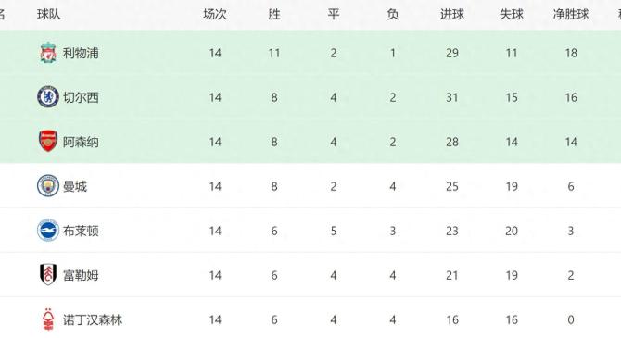Open the 阿森纳 team page
This screenshot has height=338, width=621.
click(x=81, y=142)
